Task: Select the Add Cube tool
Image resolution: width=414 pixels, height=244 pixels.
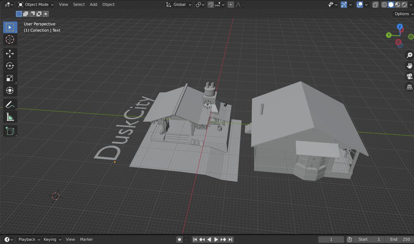Action: coord(10,131)
